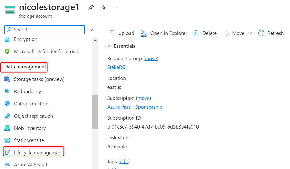Expand the Move dropdown chevron
The width and height of the screenshot is (290, 169).
[250, 33]
